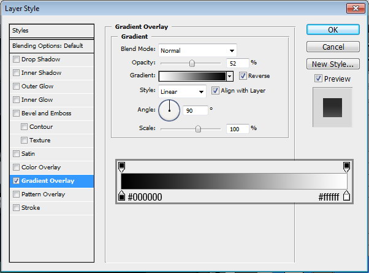Check the Pattern Overlay checkbox
369x273 pixels.
tap(16, 194)
